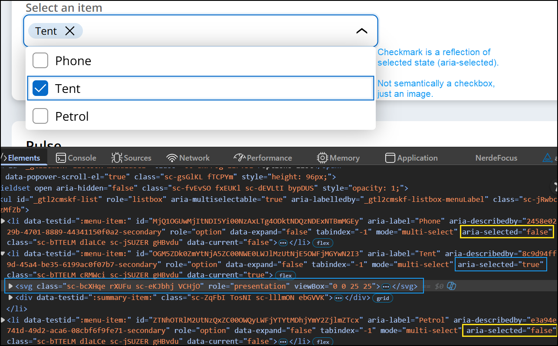Viewport: 558px width, 346px height.
Task: Collapse the item list using the chevron
Action: click(x=361, y=30)
